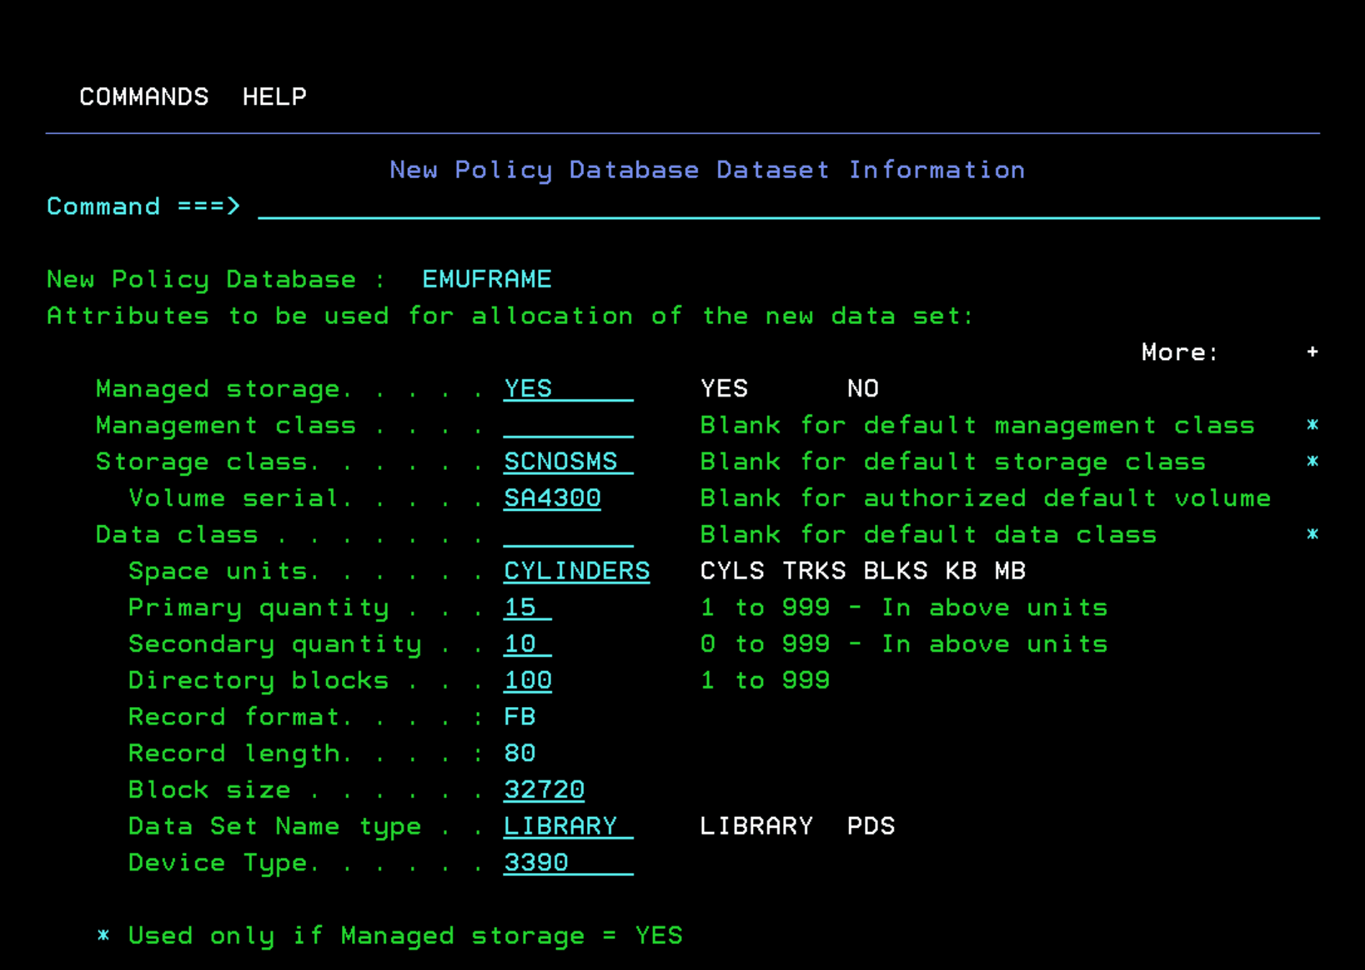Click the Directory blocks 100 field
The height and width of the screenshot is (970, 1365).
[x=527, y=680]
